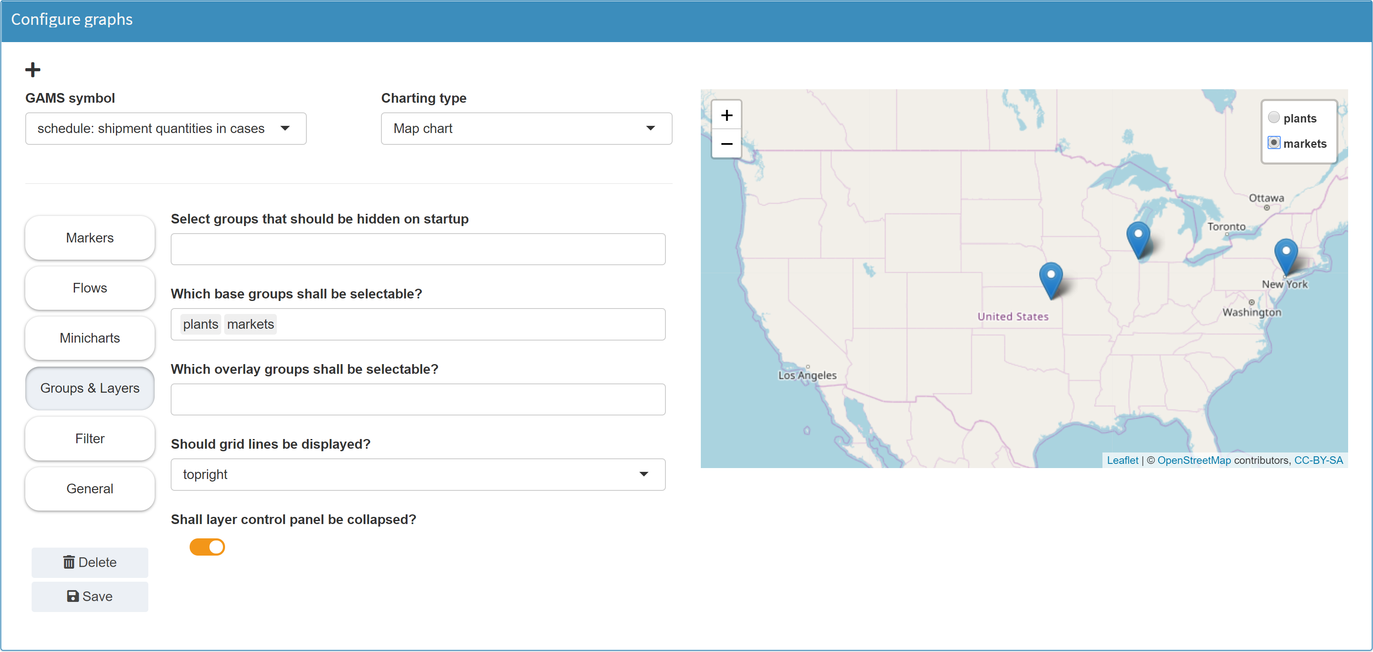Image resolution: width=1373 pixels, height=652 pixels.
Task: Zoom out on the map
Action: (727, 144)
